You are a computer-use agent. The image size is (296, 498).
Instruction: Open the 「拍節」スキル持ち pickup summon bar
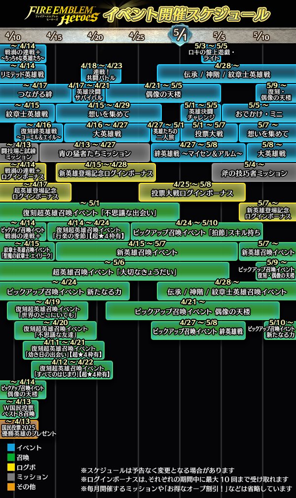pyautogui.click(x=197, y=232)
